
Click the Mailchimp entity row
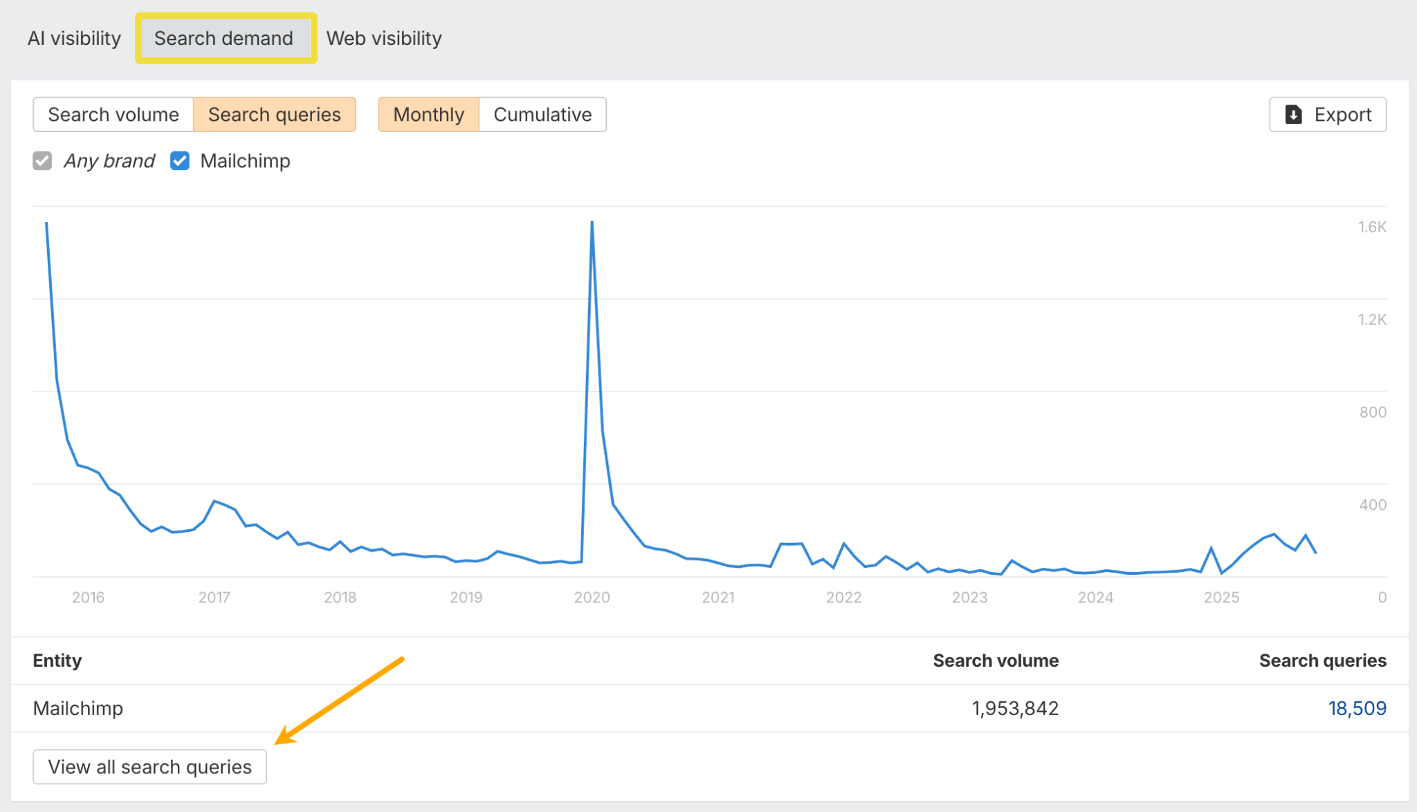click(x=78, y=708)
